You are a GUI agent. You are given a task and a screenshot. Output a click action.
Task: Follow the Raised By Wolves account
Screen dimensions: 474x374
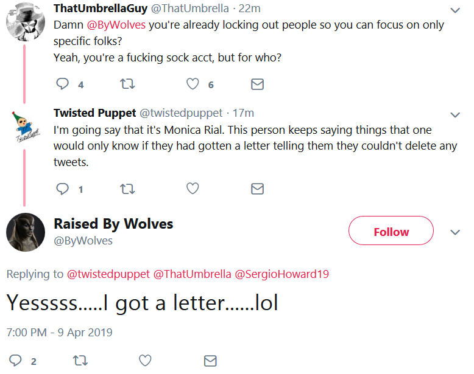(391, 230)
